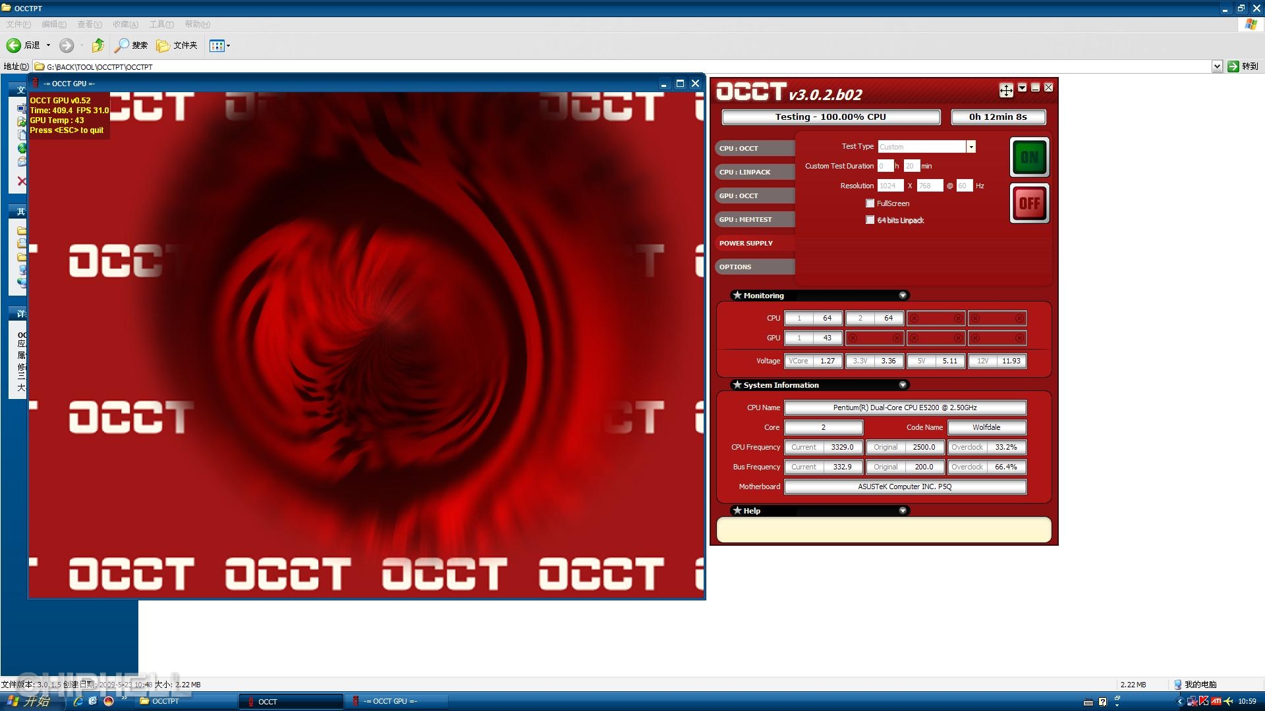1265x711 pixels.
Task: Open the POWER SUPPLY tab
Action: click(x=755, y=243)
